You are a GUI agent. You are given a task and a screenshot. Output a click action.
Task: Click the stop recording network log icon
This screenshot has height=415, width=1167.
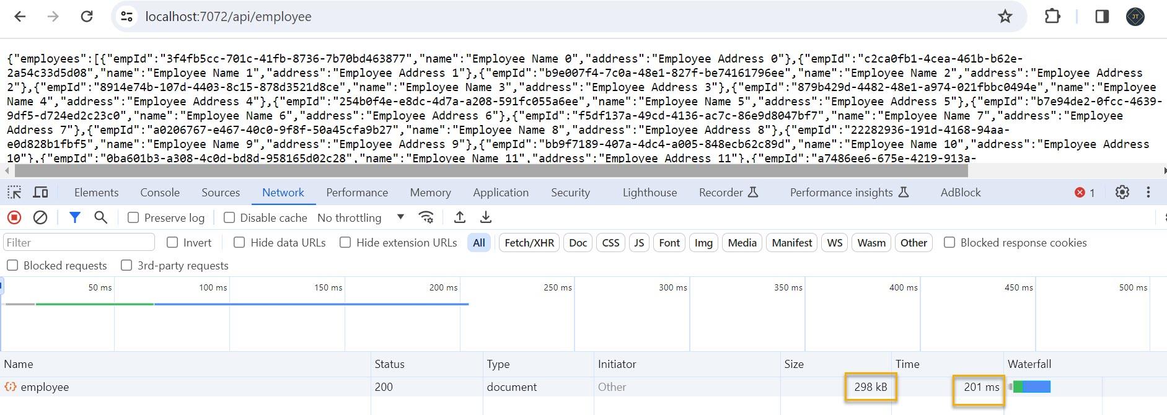coord(14,217)
